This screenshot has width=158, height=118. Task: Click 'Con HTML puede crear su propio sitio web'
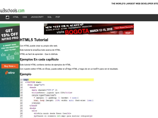tap(39, 46)
